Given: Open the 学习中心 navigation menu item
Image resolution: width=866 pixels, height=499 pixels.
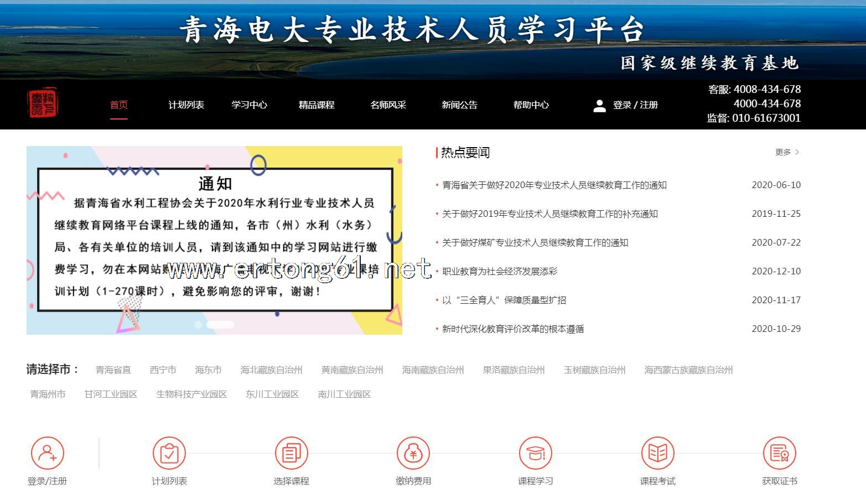Looking at the screenshot, I should click(249, 105).
